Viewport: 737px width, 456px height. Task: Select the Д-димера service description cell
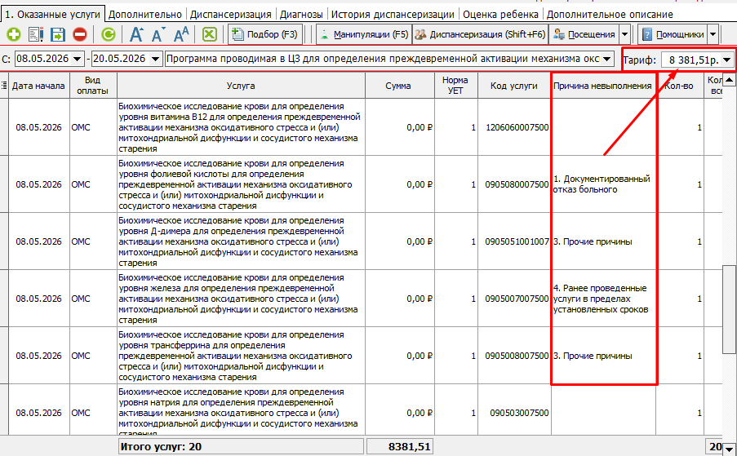[241, 241]
